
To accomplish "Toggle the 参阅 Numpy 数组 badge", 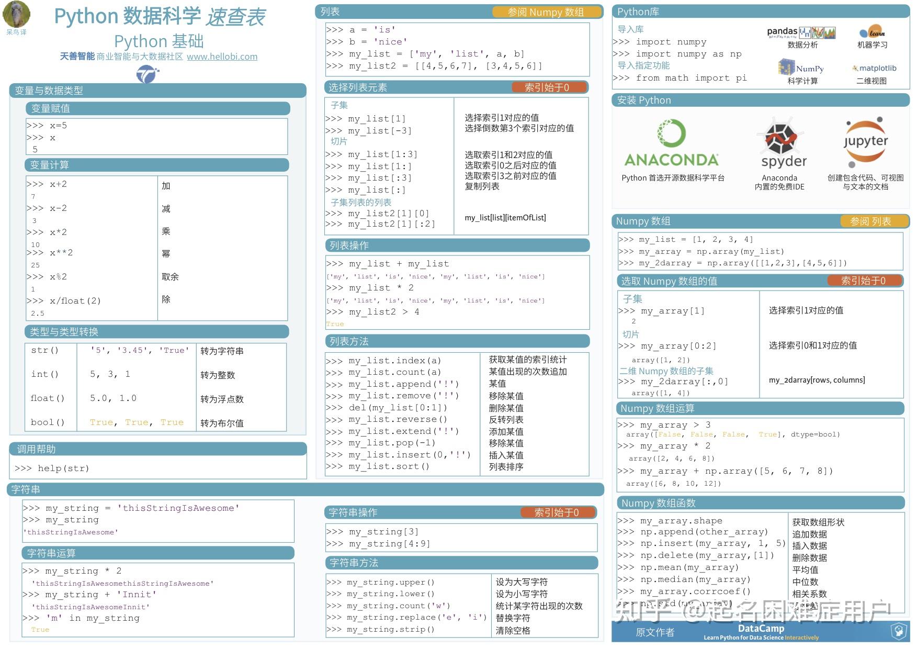I will coord(546,12).
